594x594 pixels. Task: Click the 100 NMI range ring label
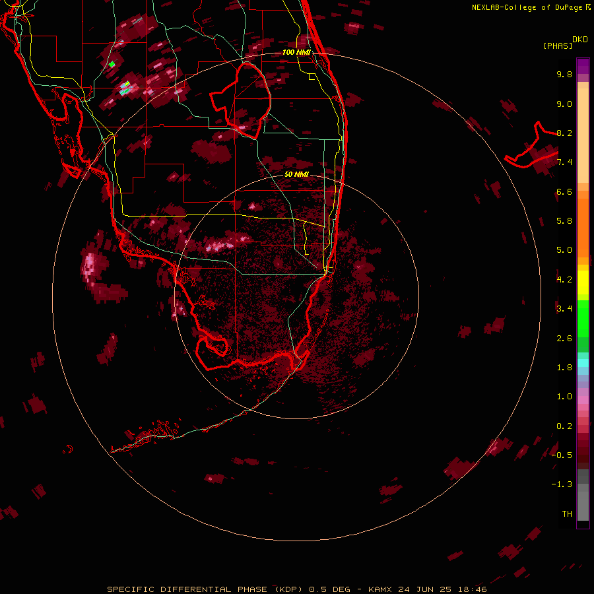pyautogui.click(x=296, y=52)
